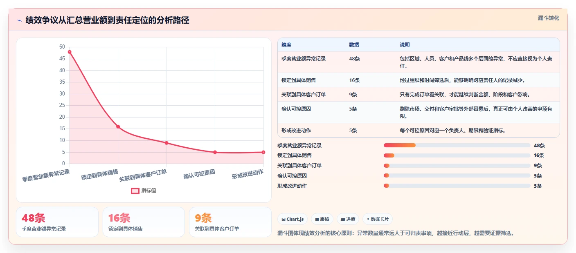Screen dimensions: 576x253
Task: Click the 形成改进动作 progress bar
Action: pyautogui.click(x=457, y=186)
